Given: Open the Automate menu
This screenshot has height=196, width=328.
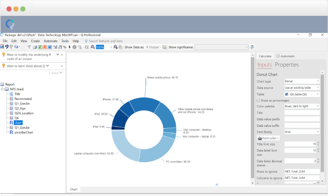Looking at the screenshot, I should [51, 41].
